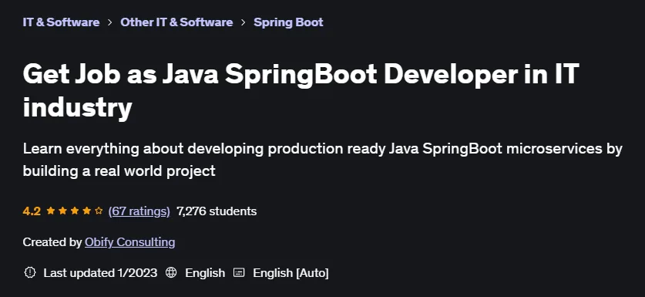Open the Spring Boot breadcrumb link
645x297 pixels.
pos(288,22)
